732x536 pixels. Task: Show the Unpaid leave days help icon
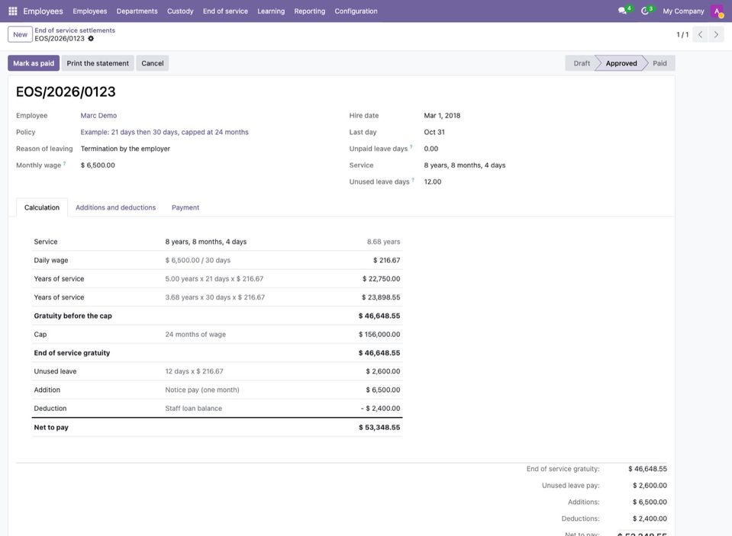[x=411, y=147]
